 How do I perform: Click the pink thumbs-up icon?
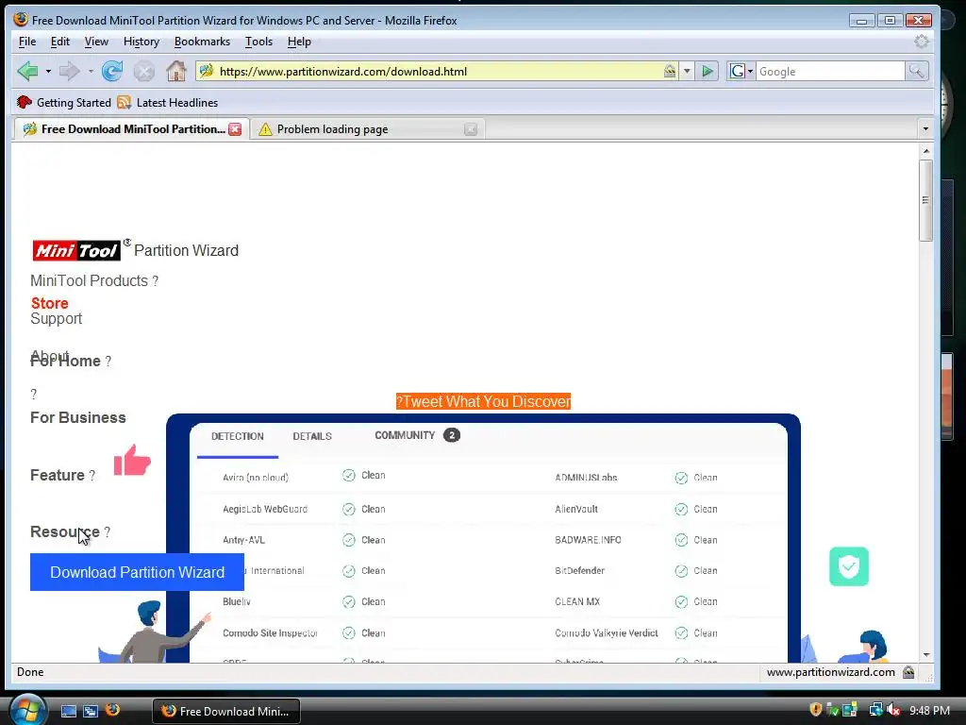click(x=132, y=461)
